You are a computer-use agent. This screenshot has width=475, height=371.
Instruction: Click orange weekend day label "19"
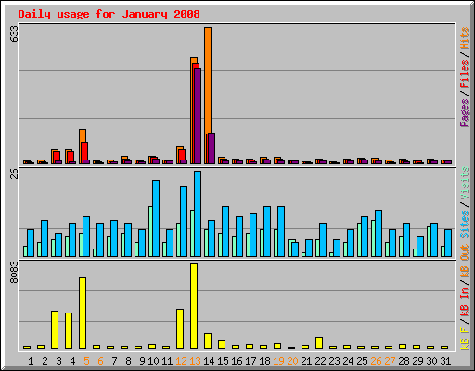point(278,361)
